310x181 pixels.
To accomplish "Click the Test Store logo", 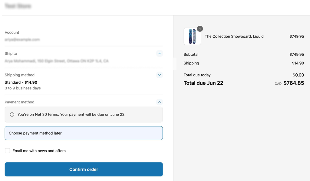I will tap(19, 5).
